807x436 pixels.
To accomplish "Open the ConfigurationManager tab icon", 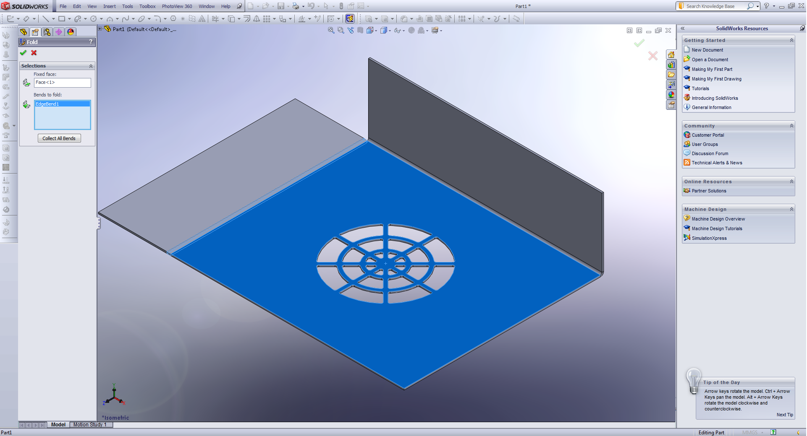I will point(47,32).
